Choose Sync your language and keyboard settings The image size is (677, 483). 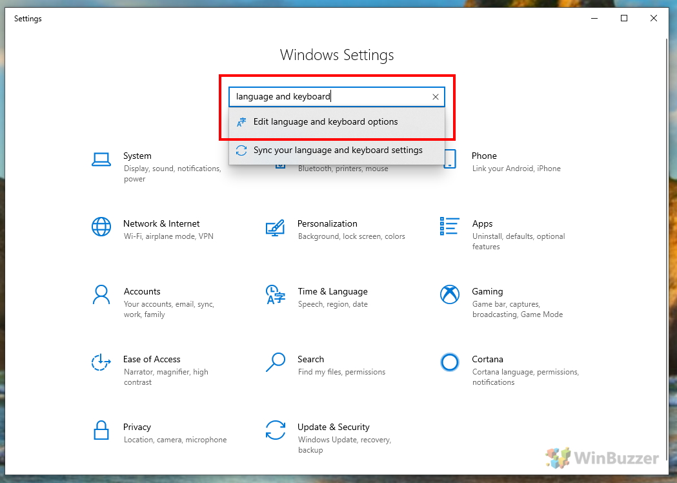click(x=337, y=150)
